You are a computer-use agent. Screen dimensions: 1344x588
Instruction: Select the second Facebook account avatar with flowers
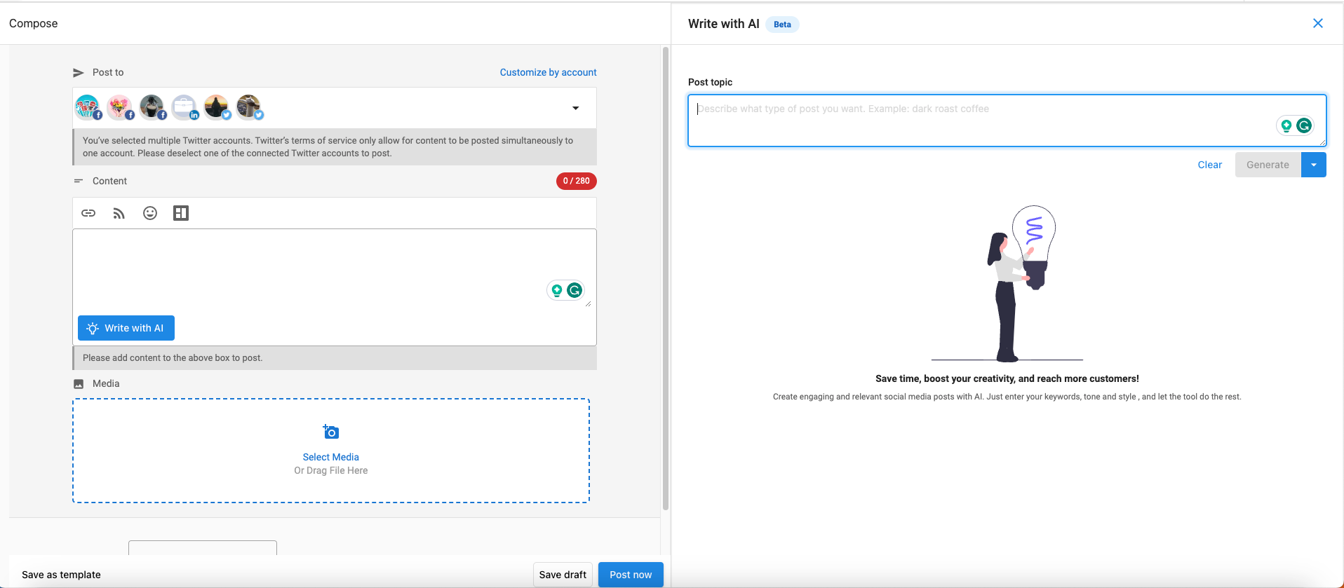tap(120, 107)
